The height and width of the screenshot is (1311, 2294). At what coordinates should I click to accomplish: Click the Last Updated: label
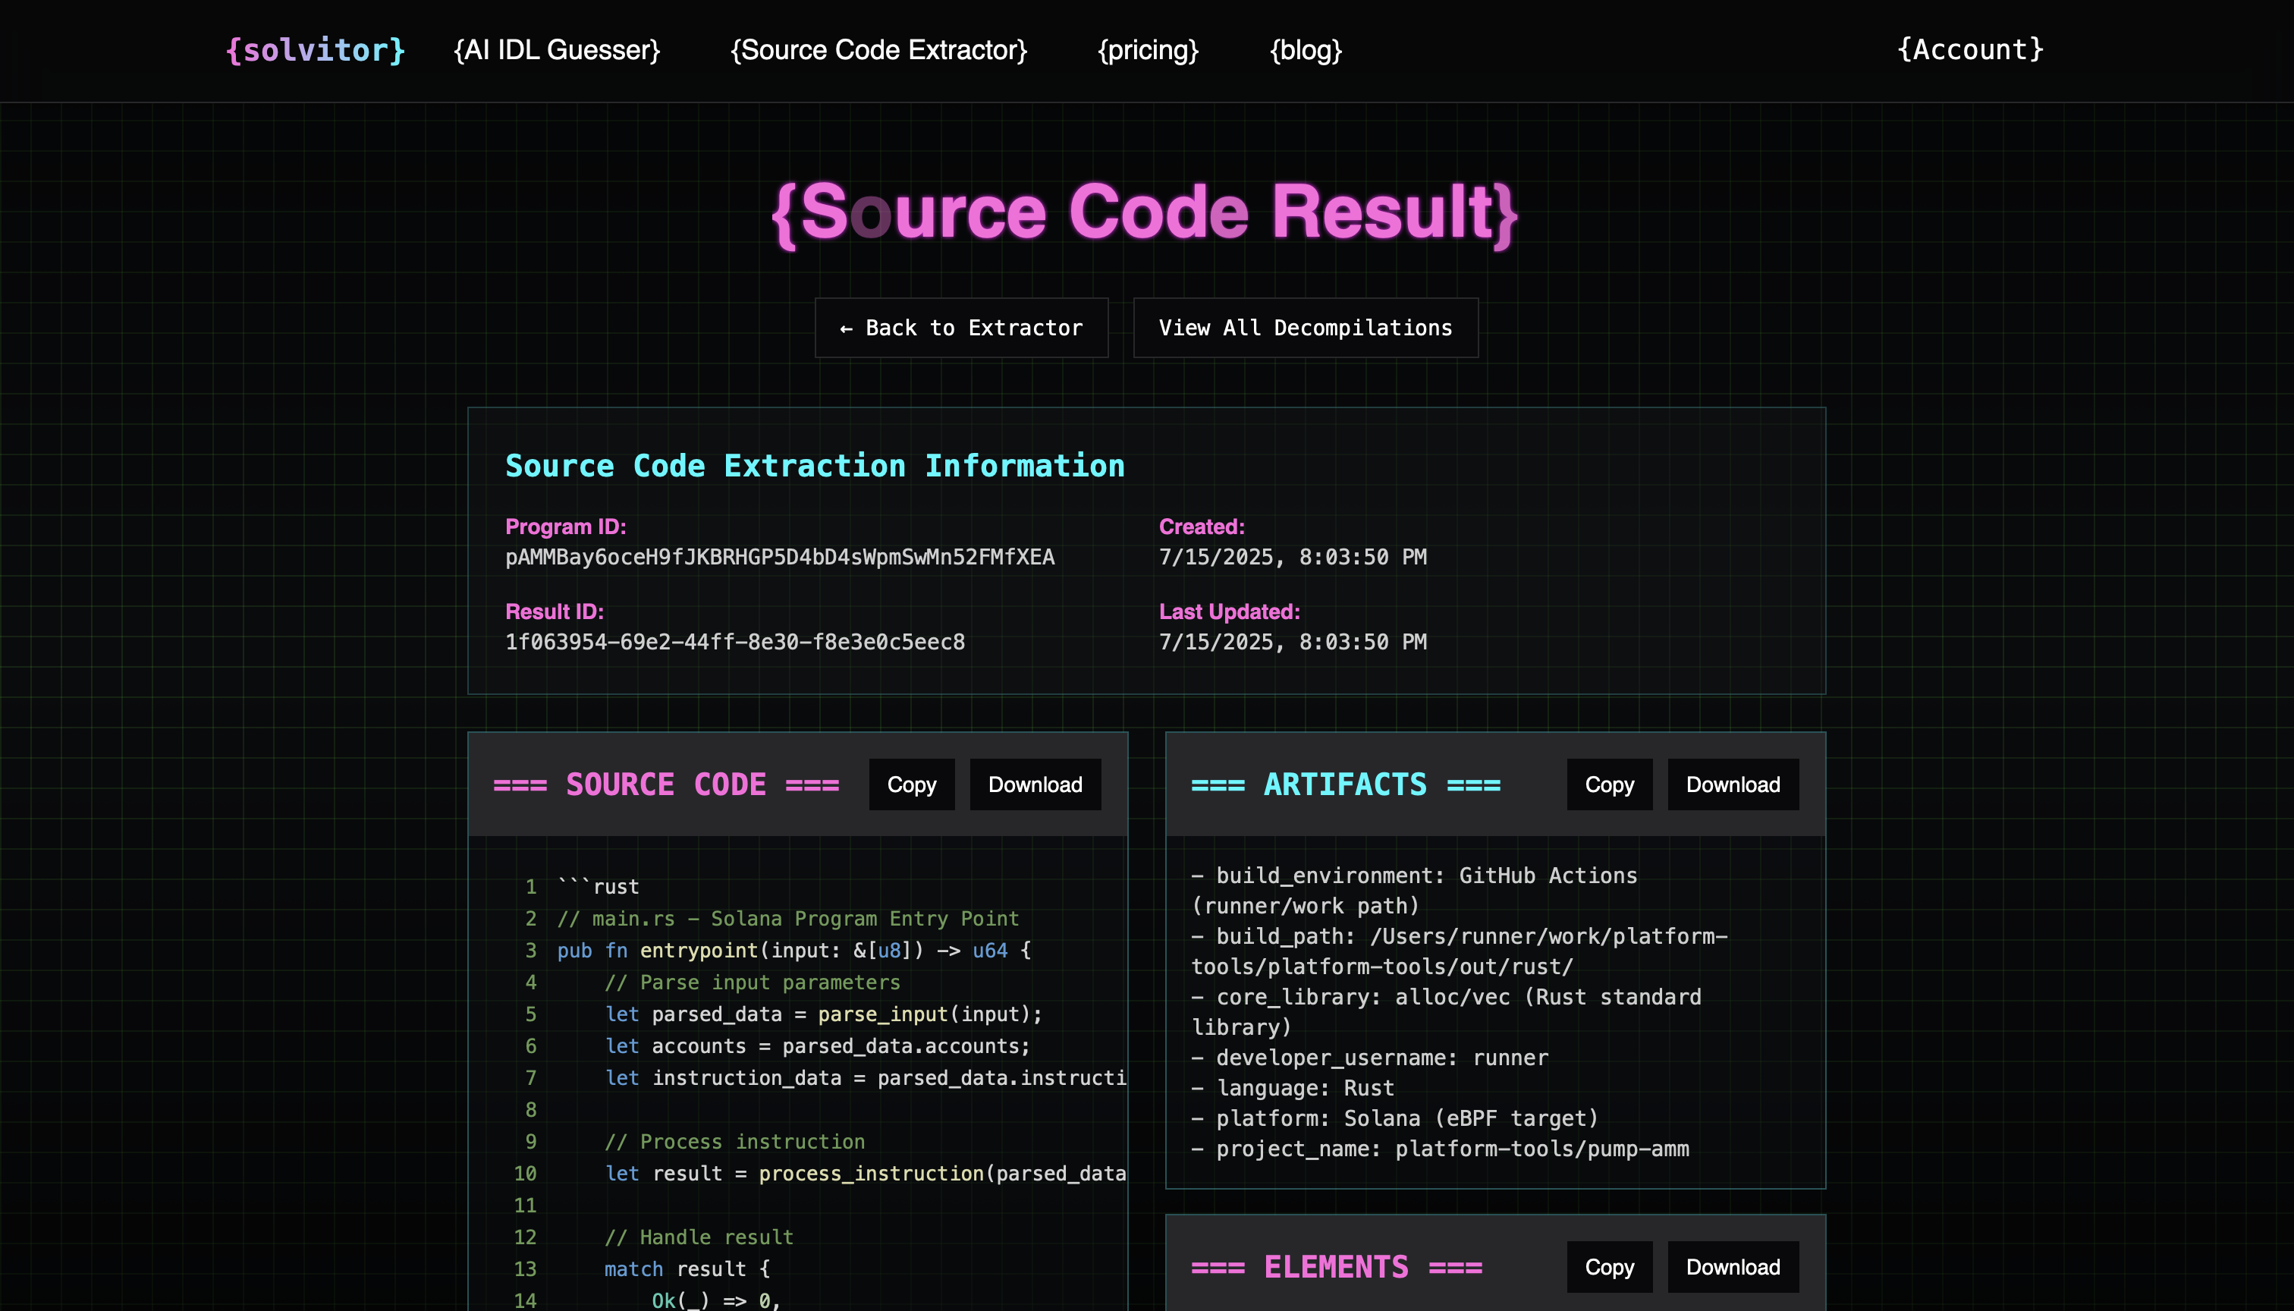[1229, 611]
